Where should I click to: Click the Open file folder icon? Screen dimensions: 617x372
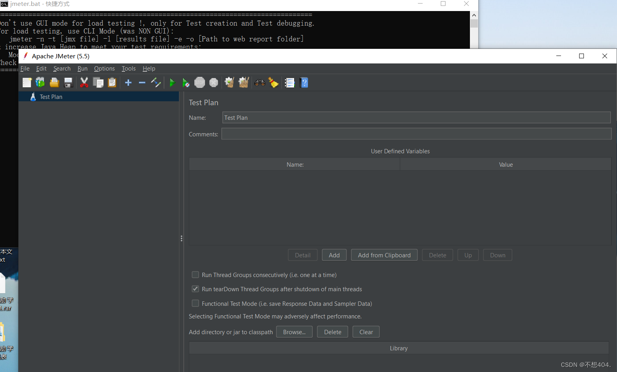pos(54,83)
